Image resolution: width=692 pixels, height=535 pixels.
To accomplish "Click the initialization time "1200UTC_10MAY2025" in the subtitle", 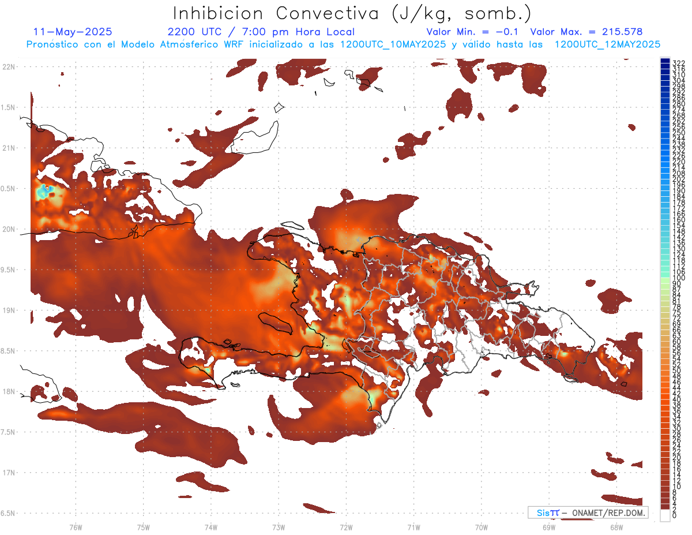I will [x=392, y=44].
